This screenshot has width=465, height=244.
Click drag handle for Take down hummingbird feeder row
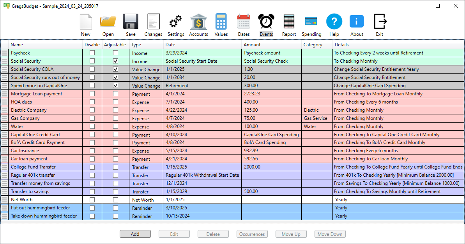pyautogui.click(x=4, y=216)
